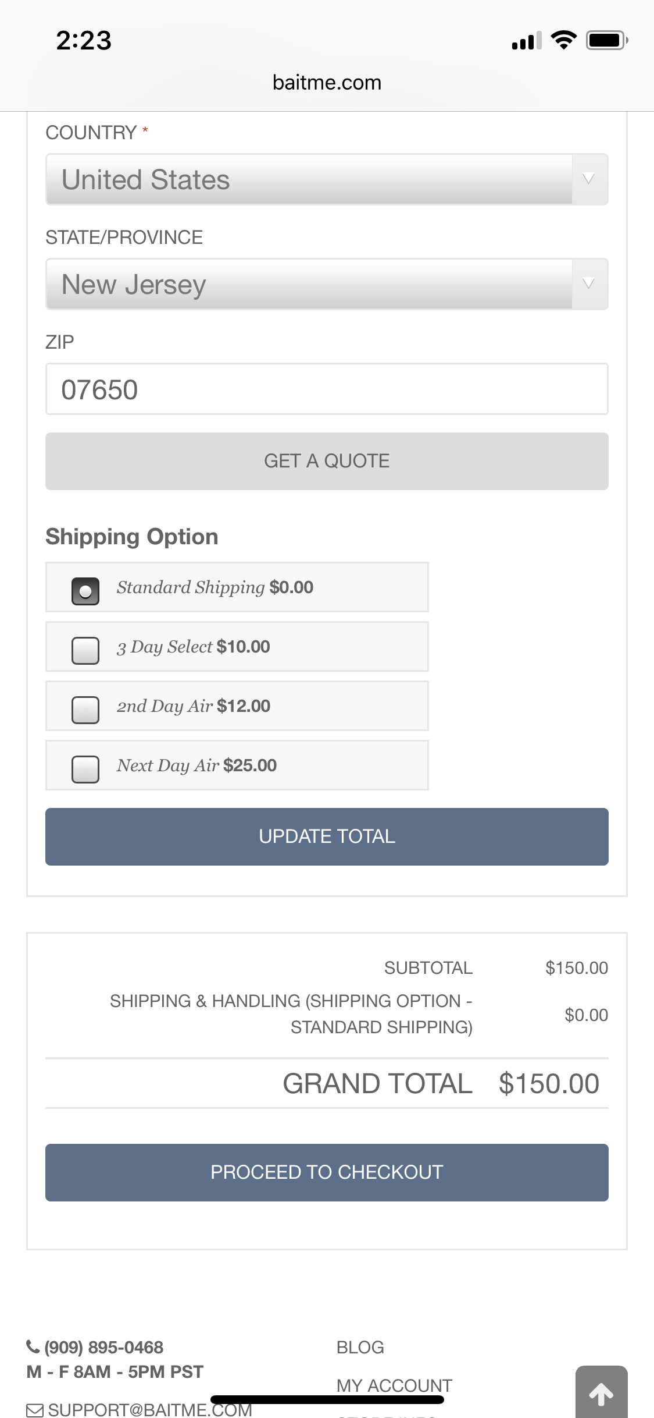This screenshot has width=654, height=1418.
Task: Tap Proceed to Checkout
Action: click(327, 1172)
